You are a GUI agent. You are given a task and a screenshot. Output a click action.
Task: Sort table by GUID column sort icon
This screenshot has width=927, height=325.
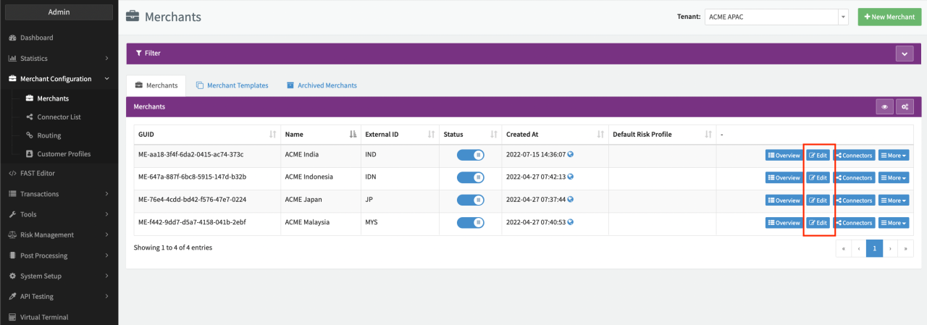272,135
